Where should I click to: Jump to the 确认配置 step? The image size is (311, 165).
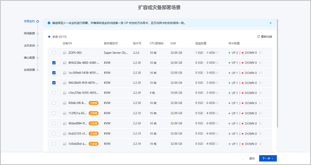click(29, 58)
